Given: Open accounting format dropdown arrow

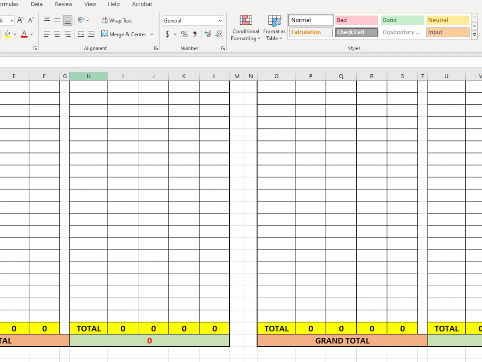Looking at the screenshot, I should coord(175,34).
